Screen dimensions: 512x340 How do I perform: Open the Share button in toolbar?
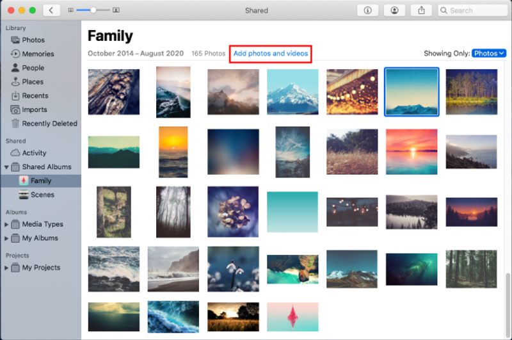421,10
